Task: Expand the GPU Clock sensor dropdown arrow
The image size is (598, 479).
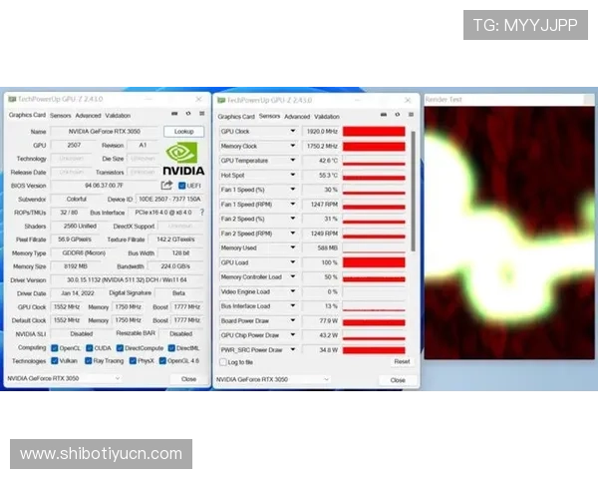Action: [292, 131]
